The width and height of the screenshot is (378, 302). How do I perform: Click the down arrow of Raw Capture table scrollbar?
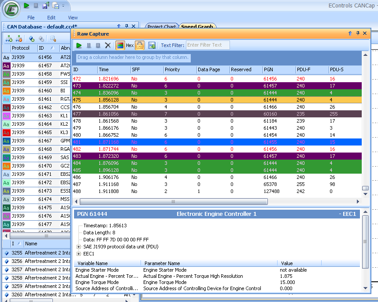tap(366, 194)
